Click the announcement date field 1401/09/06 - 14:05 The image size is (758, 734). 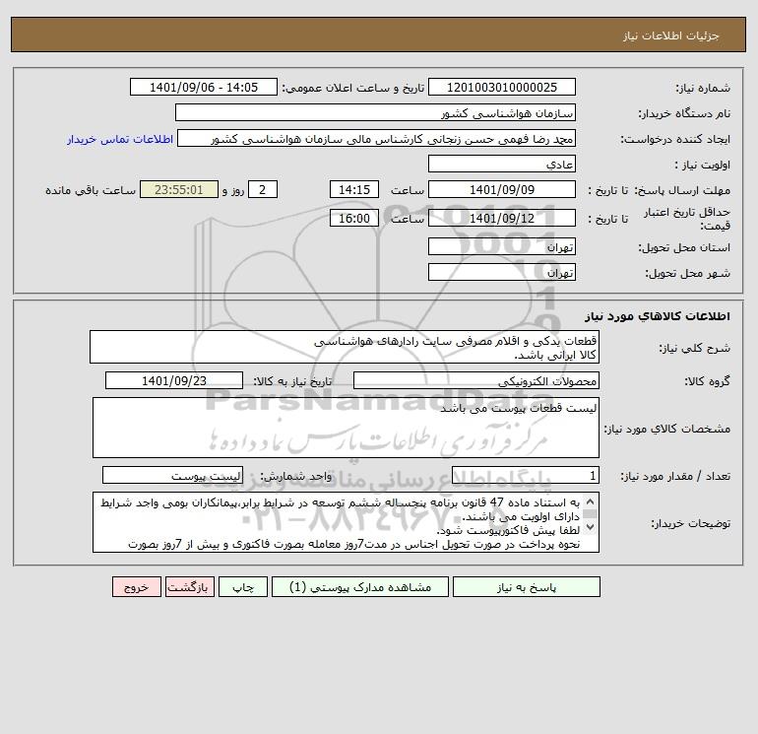(204, 87)
